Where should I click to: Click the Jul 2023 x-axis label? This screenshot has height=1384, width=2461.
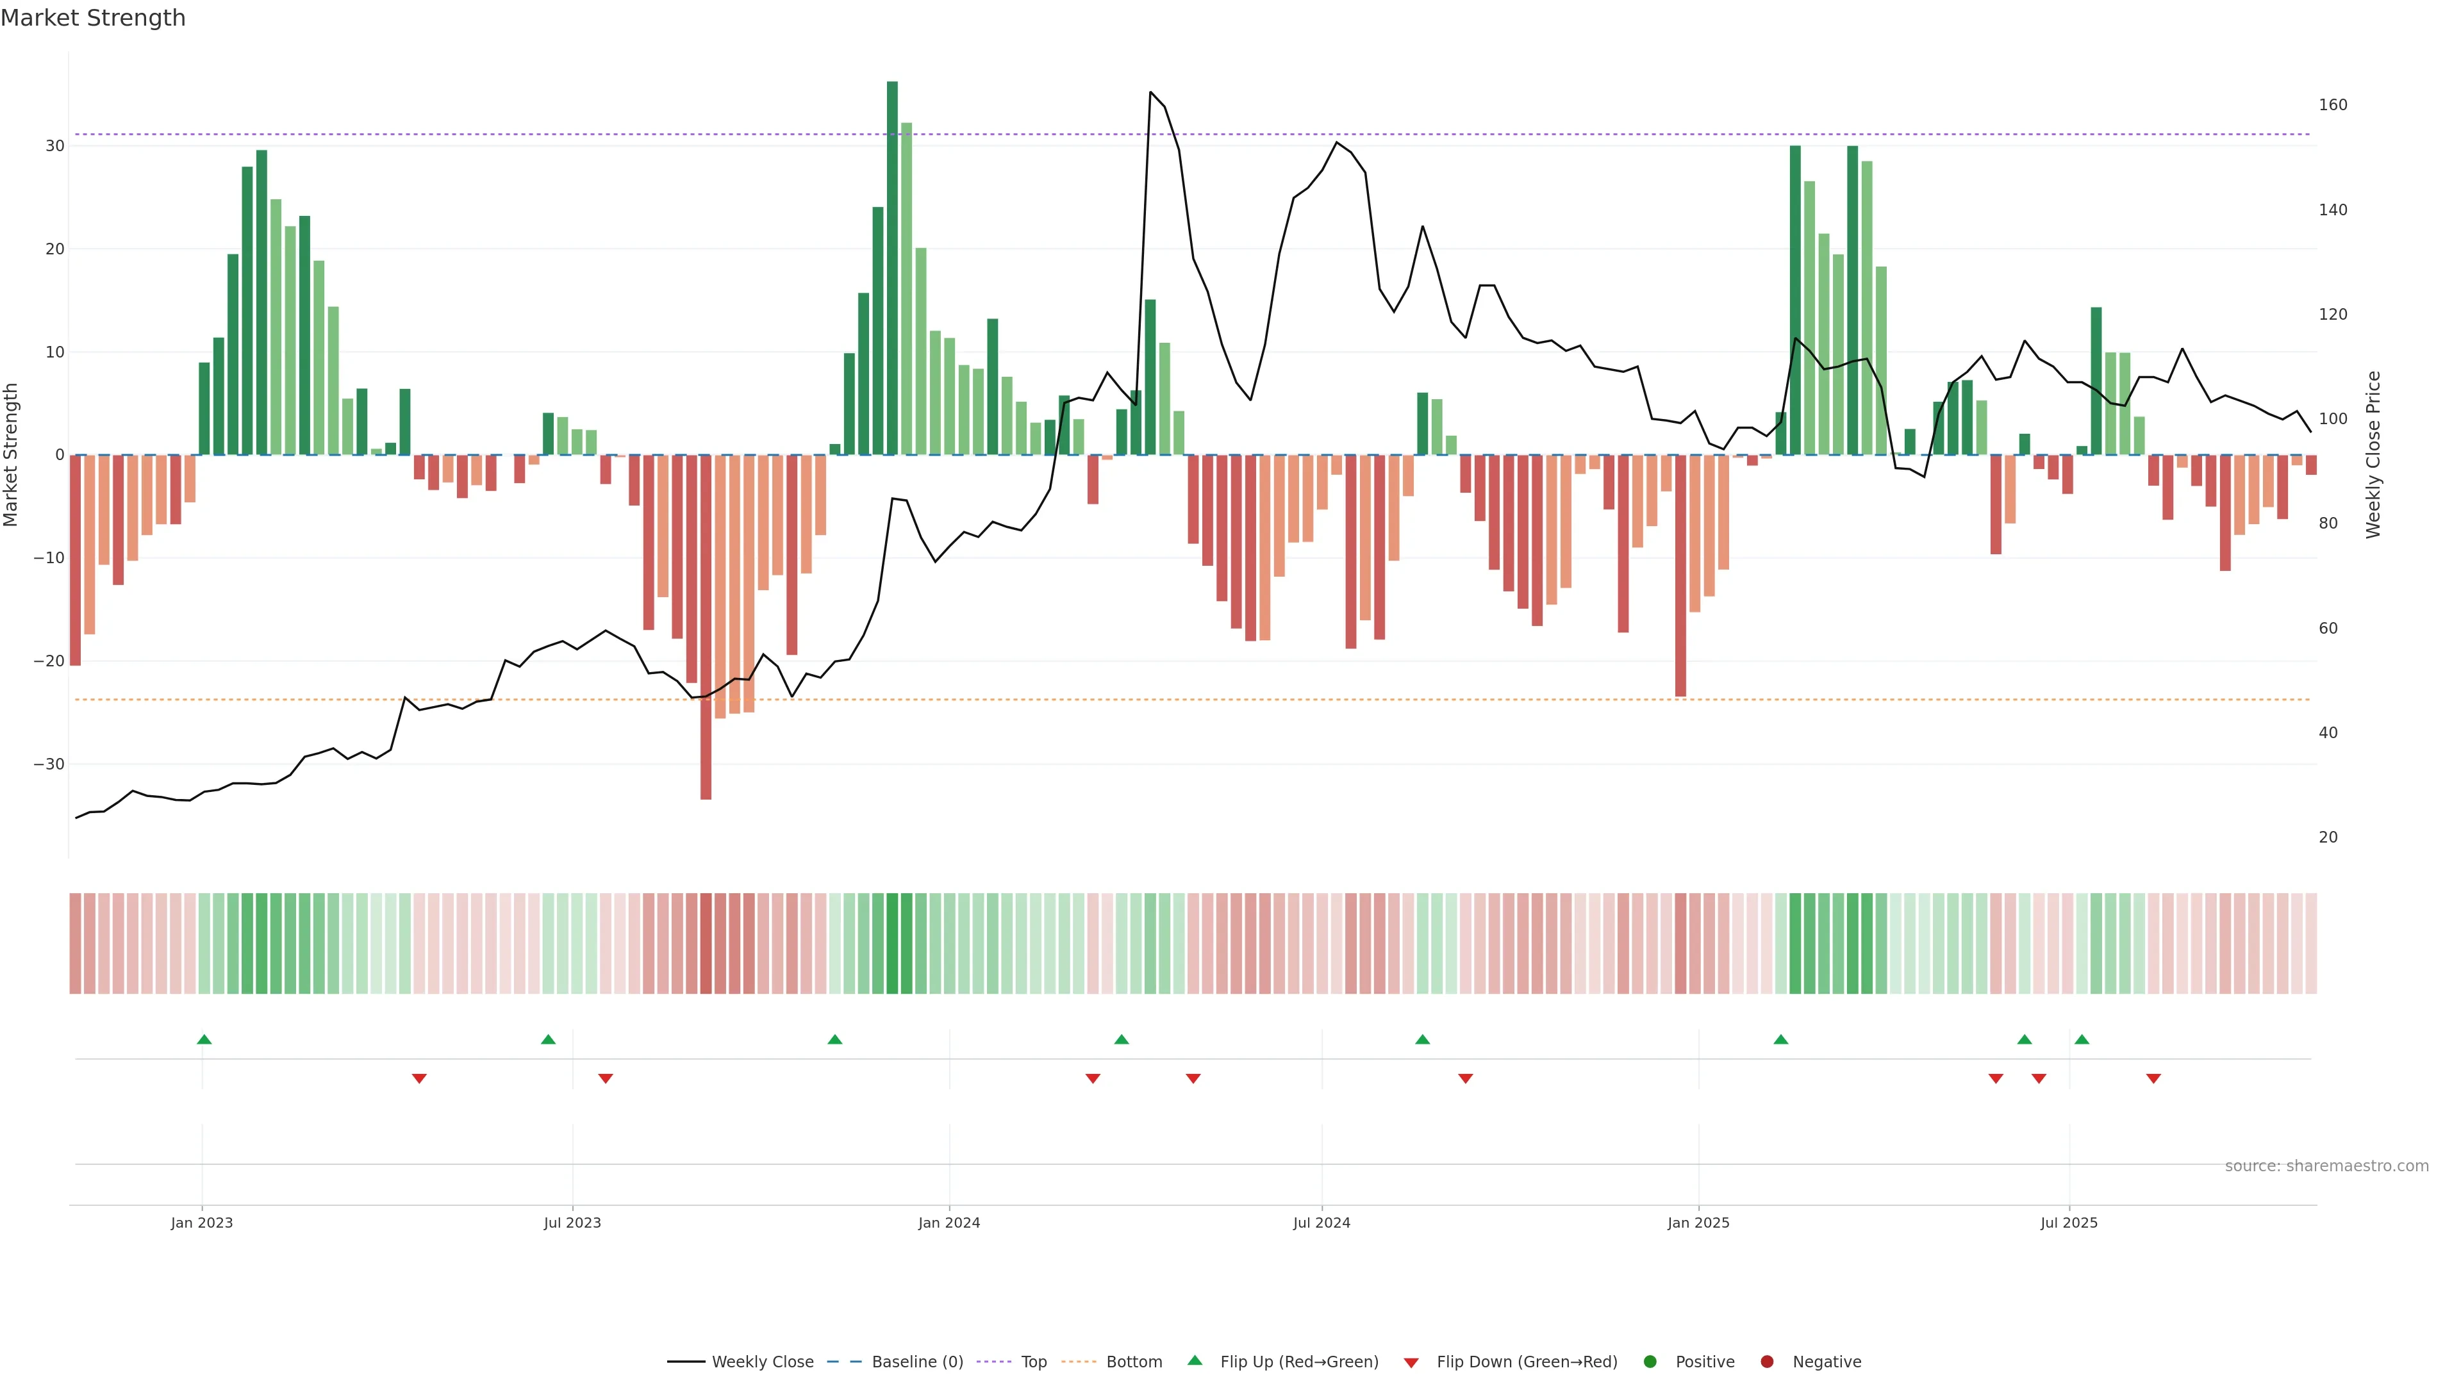tap(572, 1223)
